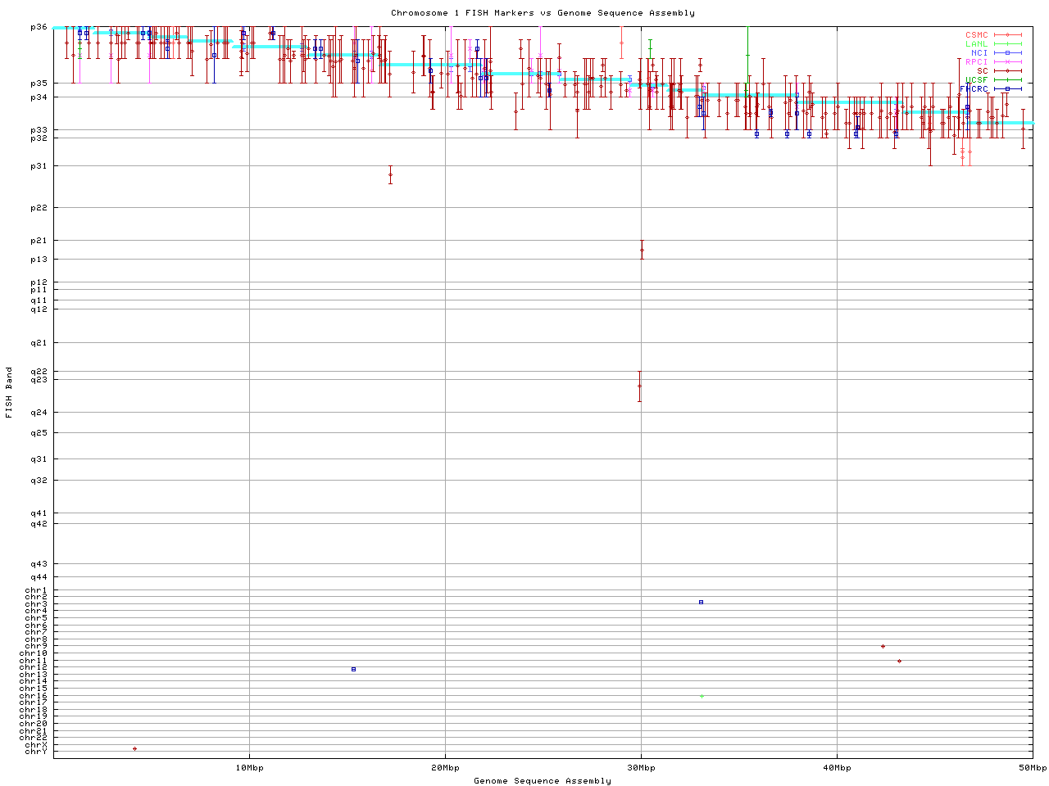Click the SC dark red legend marker
The image size is (1049, 786).
pos(1007,71)
